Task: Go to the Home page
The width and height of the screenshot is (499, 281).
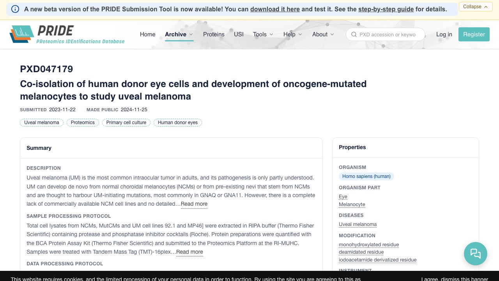Action: click(x=148, y=34)
